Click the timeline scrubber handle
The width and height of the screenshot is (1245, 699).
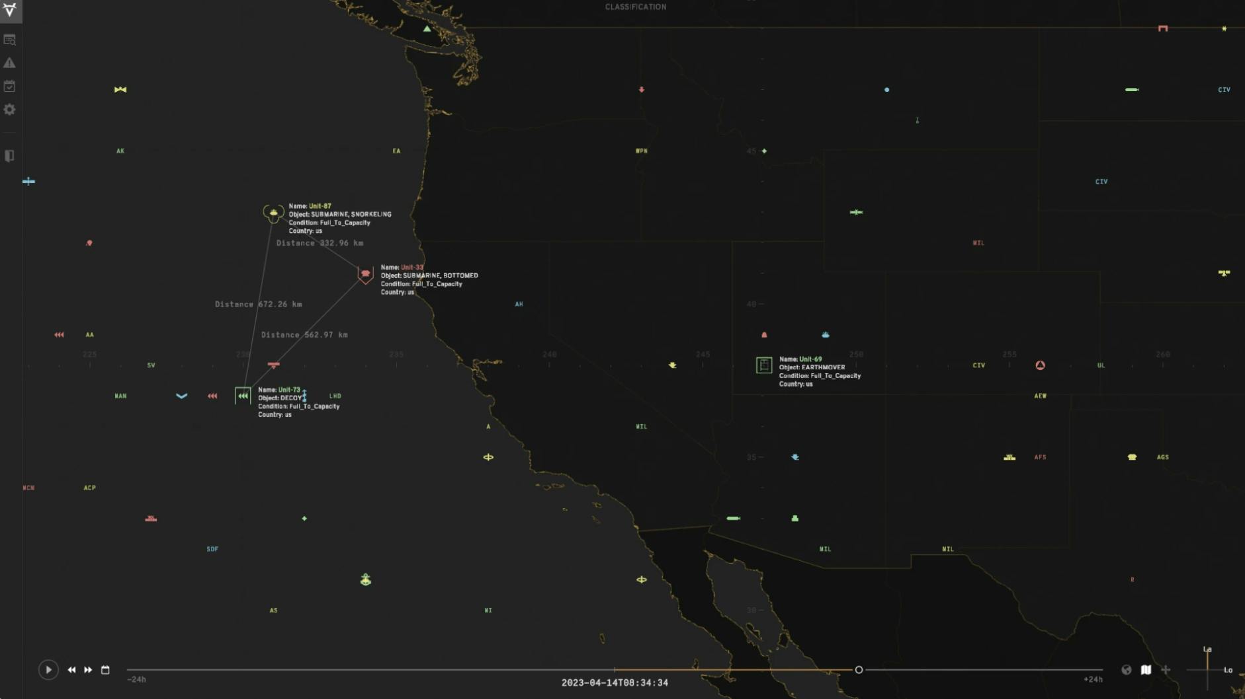coord(859,670)
